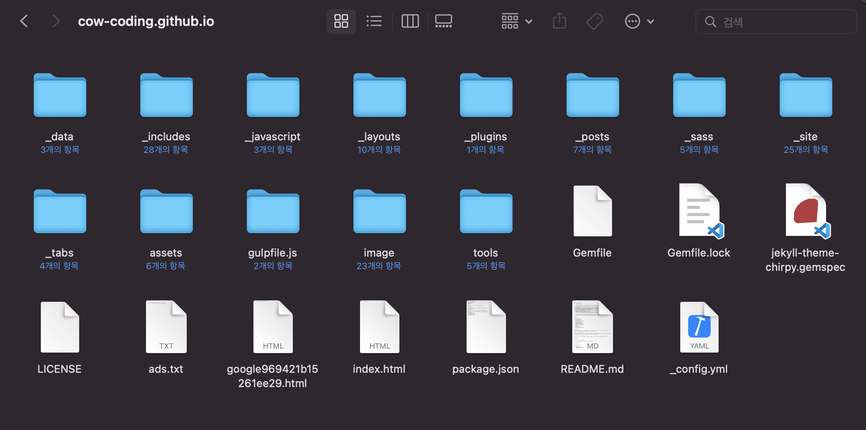Click the back navigation arrow
Viewport: 866px width, 430px height.
[x=24, y=21]
